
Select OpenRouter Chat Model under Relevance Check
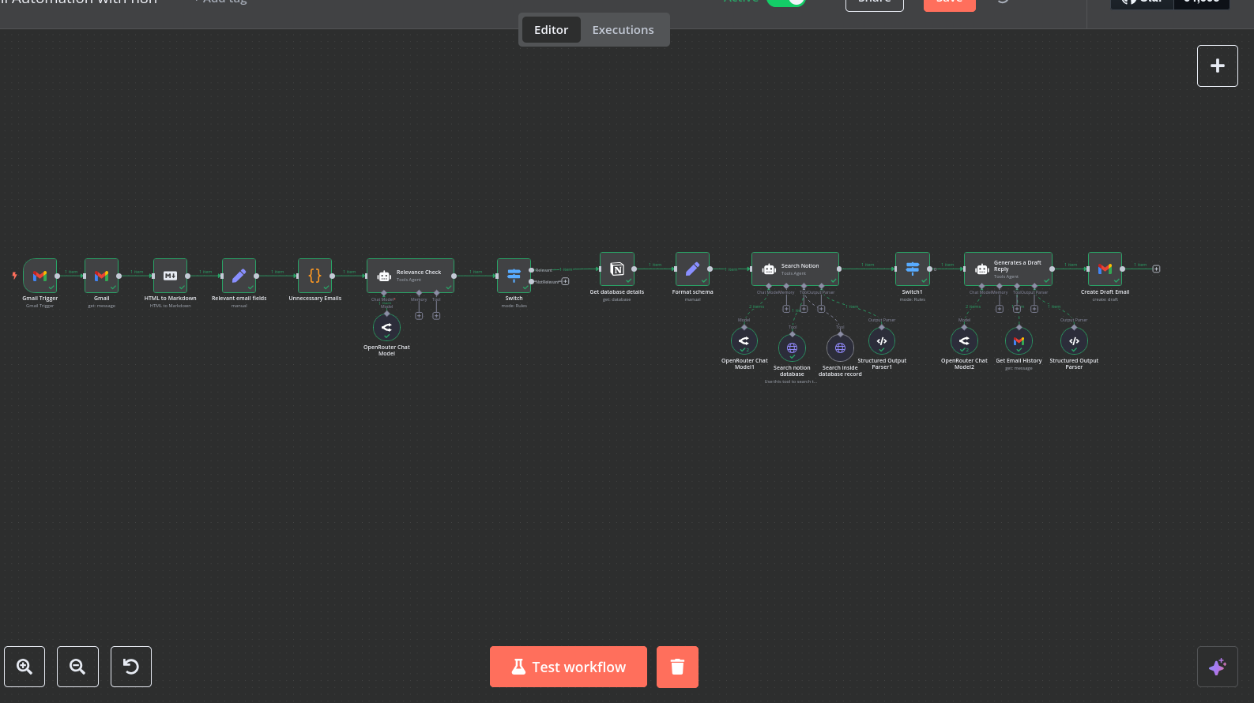pyautogui.click(x=386, y=327)
